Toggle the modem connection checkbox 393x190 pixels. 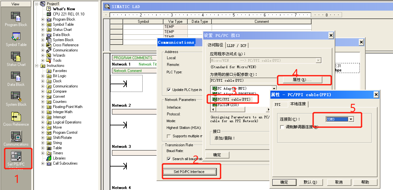(282, 127)
